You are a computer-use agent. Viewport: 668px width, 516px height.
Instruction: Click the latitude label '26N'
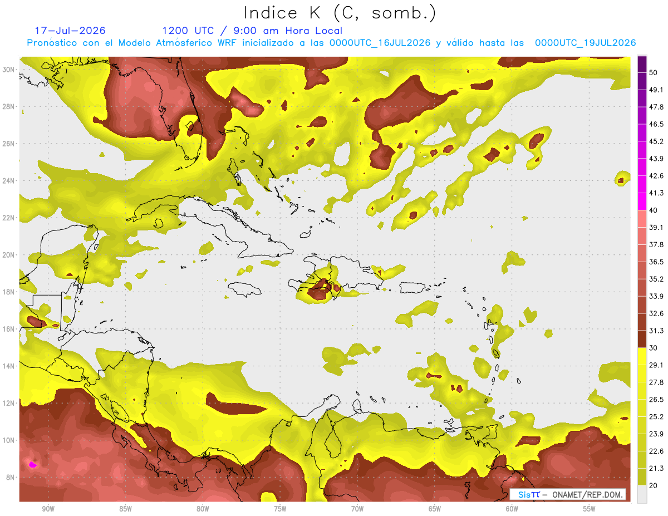pos(9,144)
